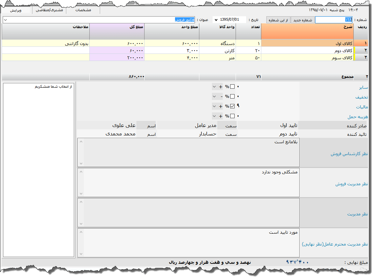Click the هزینه حمل label link
372x277 pixels.
357,117
